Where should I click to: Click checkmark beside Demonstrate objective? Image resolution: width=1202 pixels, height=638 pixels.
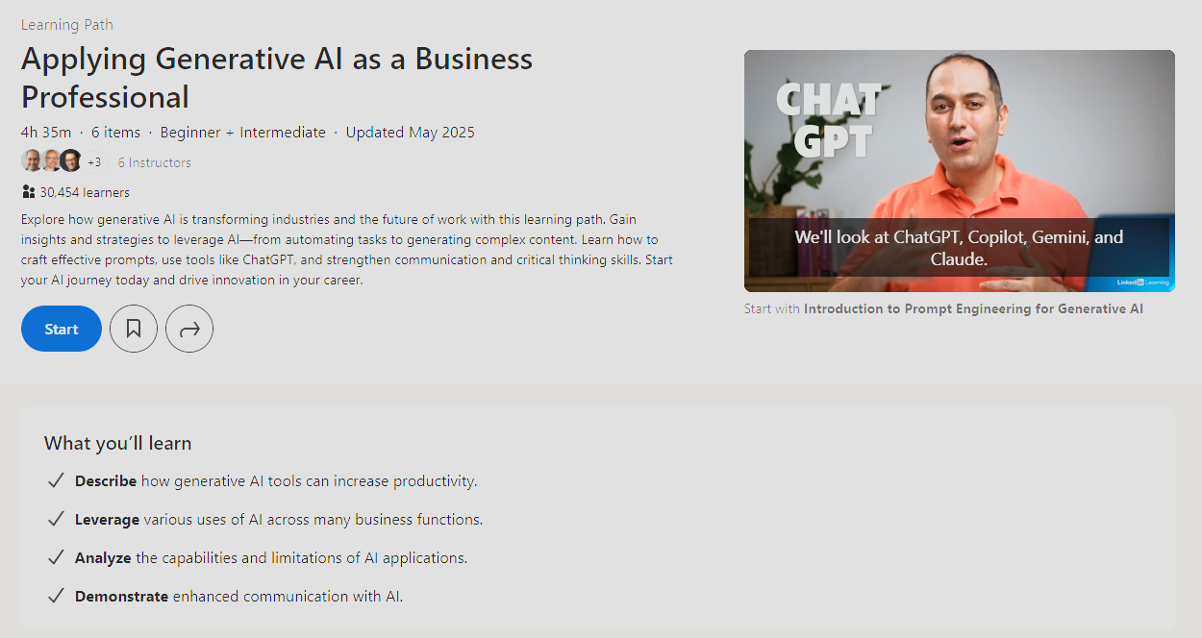[56, 596]
